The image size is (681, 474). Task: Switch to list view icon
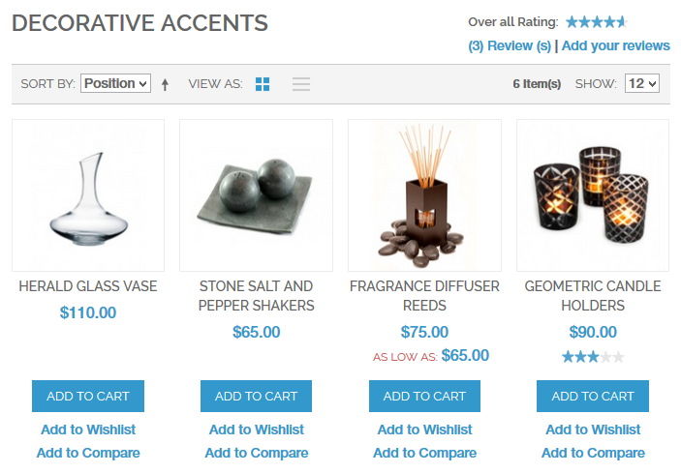click(301, 84)
